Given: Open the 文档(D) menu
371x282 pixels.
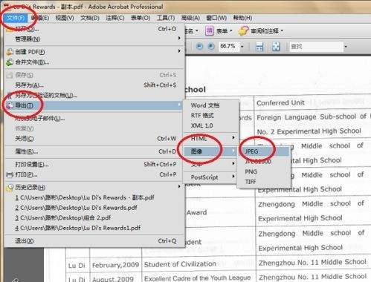Looking at the screenshot, I should (x=90, y=18).
